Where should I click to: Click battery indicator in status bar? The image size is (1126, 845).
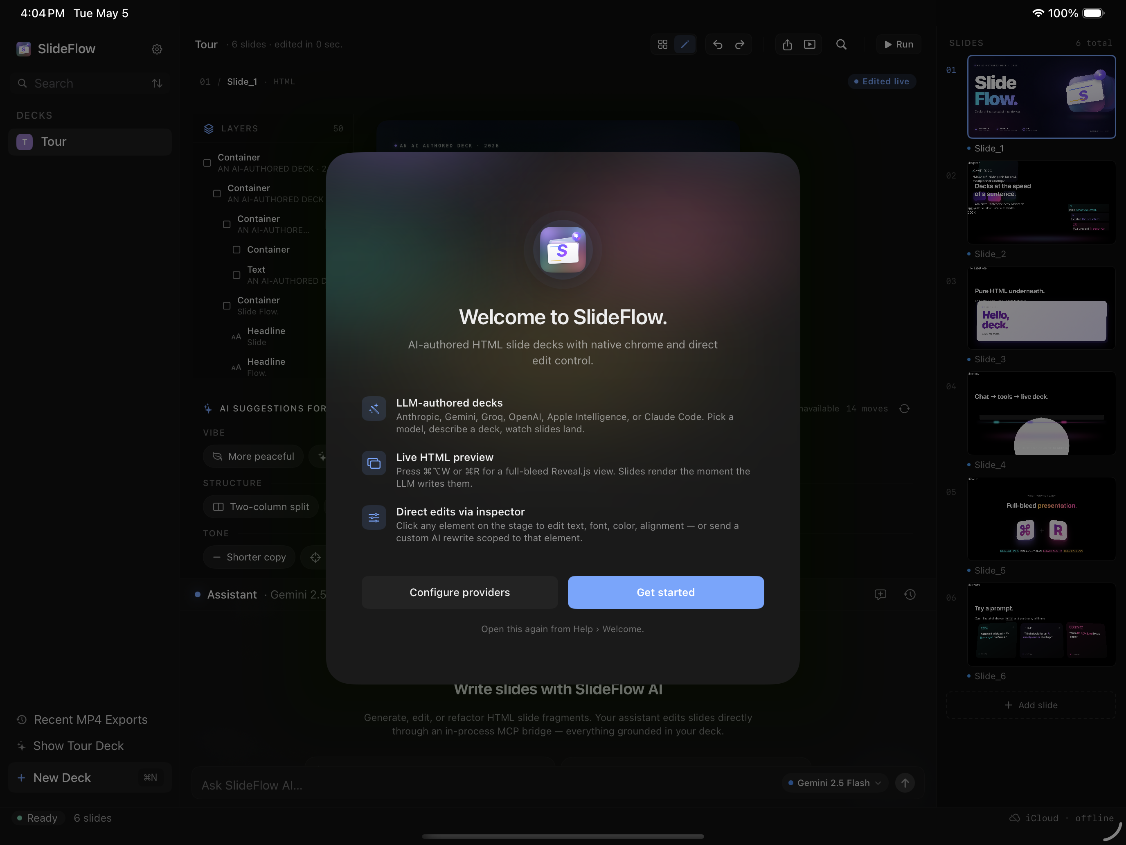(x=1093, y=13)
